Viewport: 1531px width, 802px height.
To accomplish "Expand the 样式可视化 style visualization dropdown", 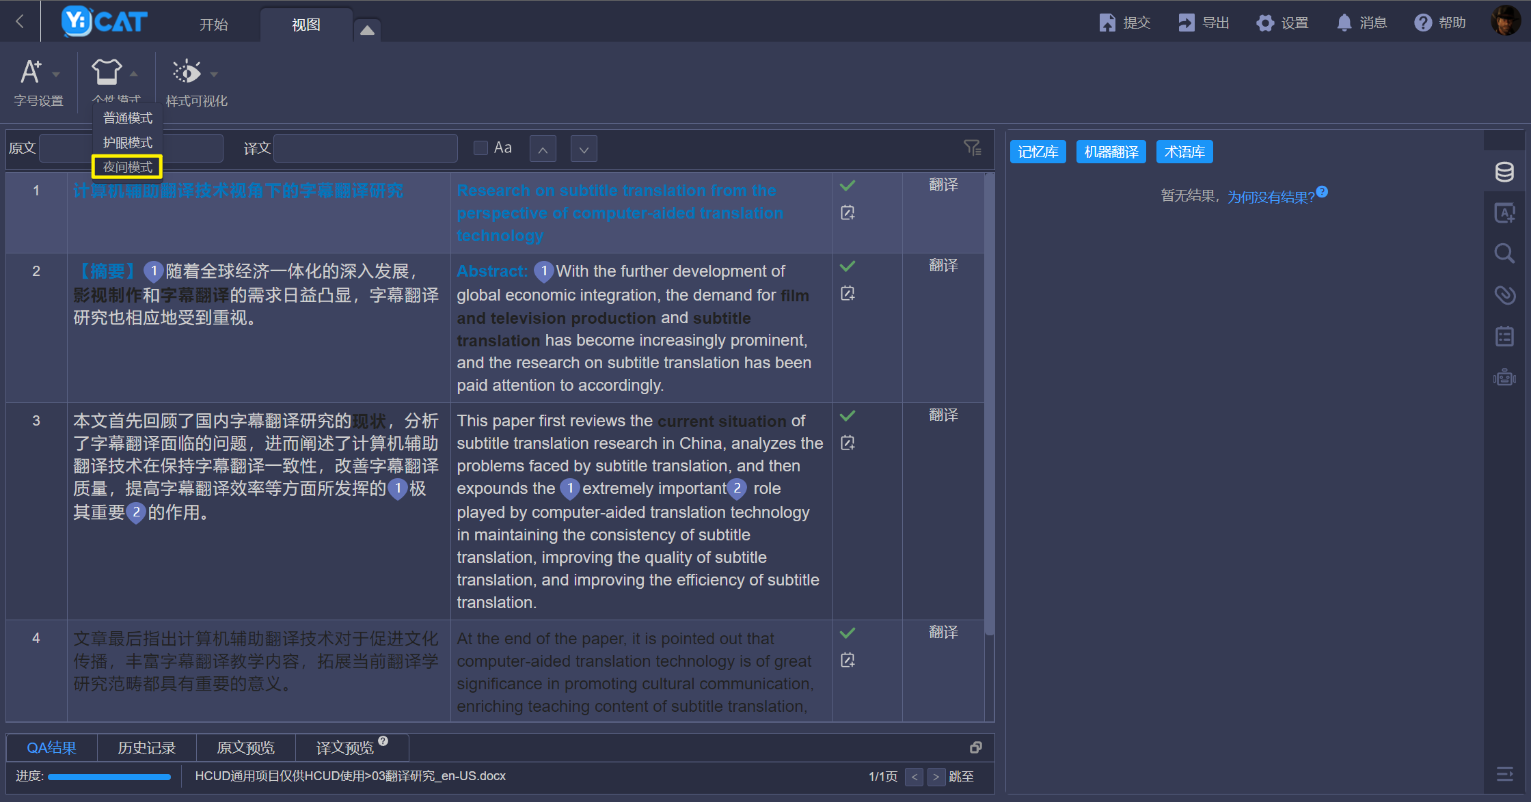I will point(214,74).
